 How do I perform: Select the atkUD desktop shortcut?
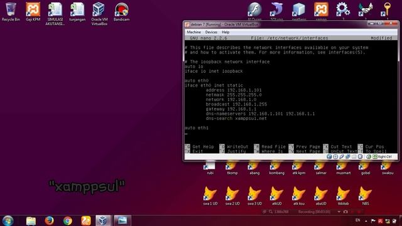click(276, 196)
